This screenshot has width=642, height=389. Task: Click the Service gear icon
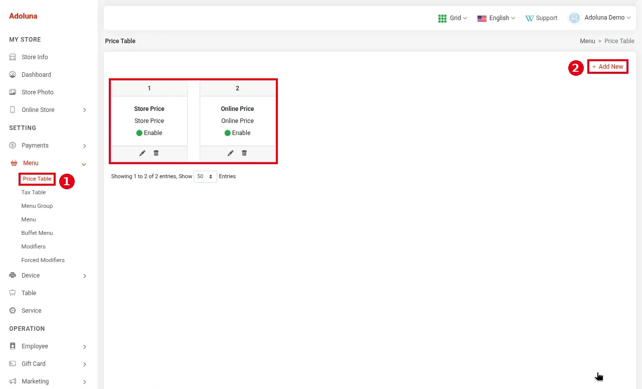point(13,311)
